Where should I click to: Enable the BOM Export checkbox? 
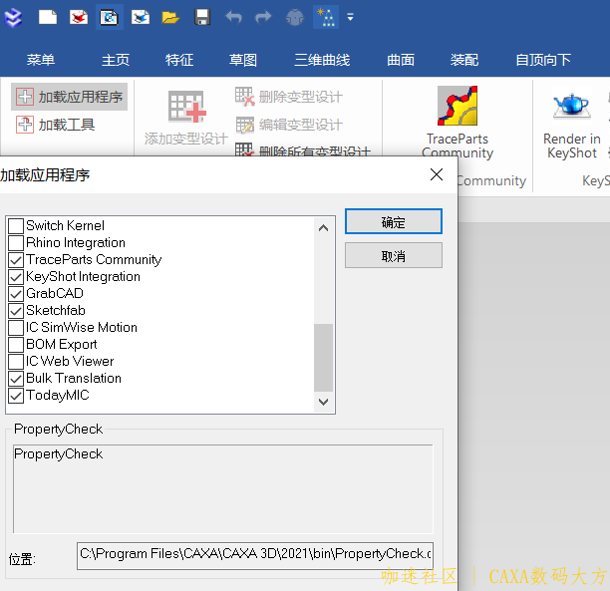[x=16, y=344]
